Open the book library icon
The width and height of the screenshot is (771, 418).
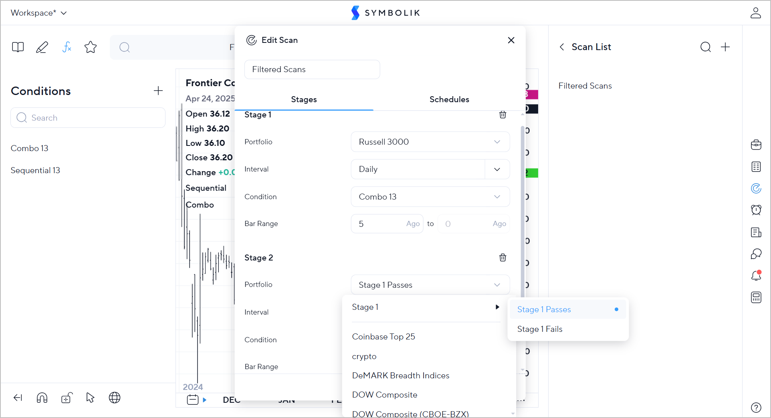coord(18,47)
